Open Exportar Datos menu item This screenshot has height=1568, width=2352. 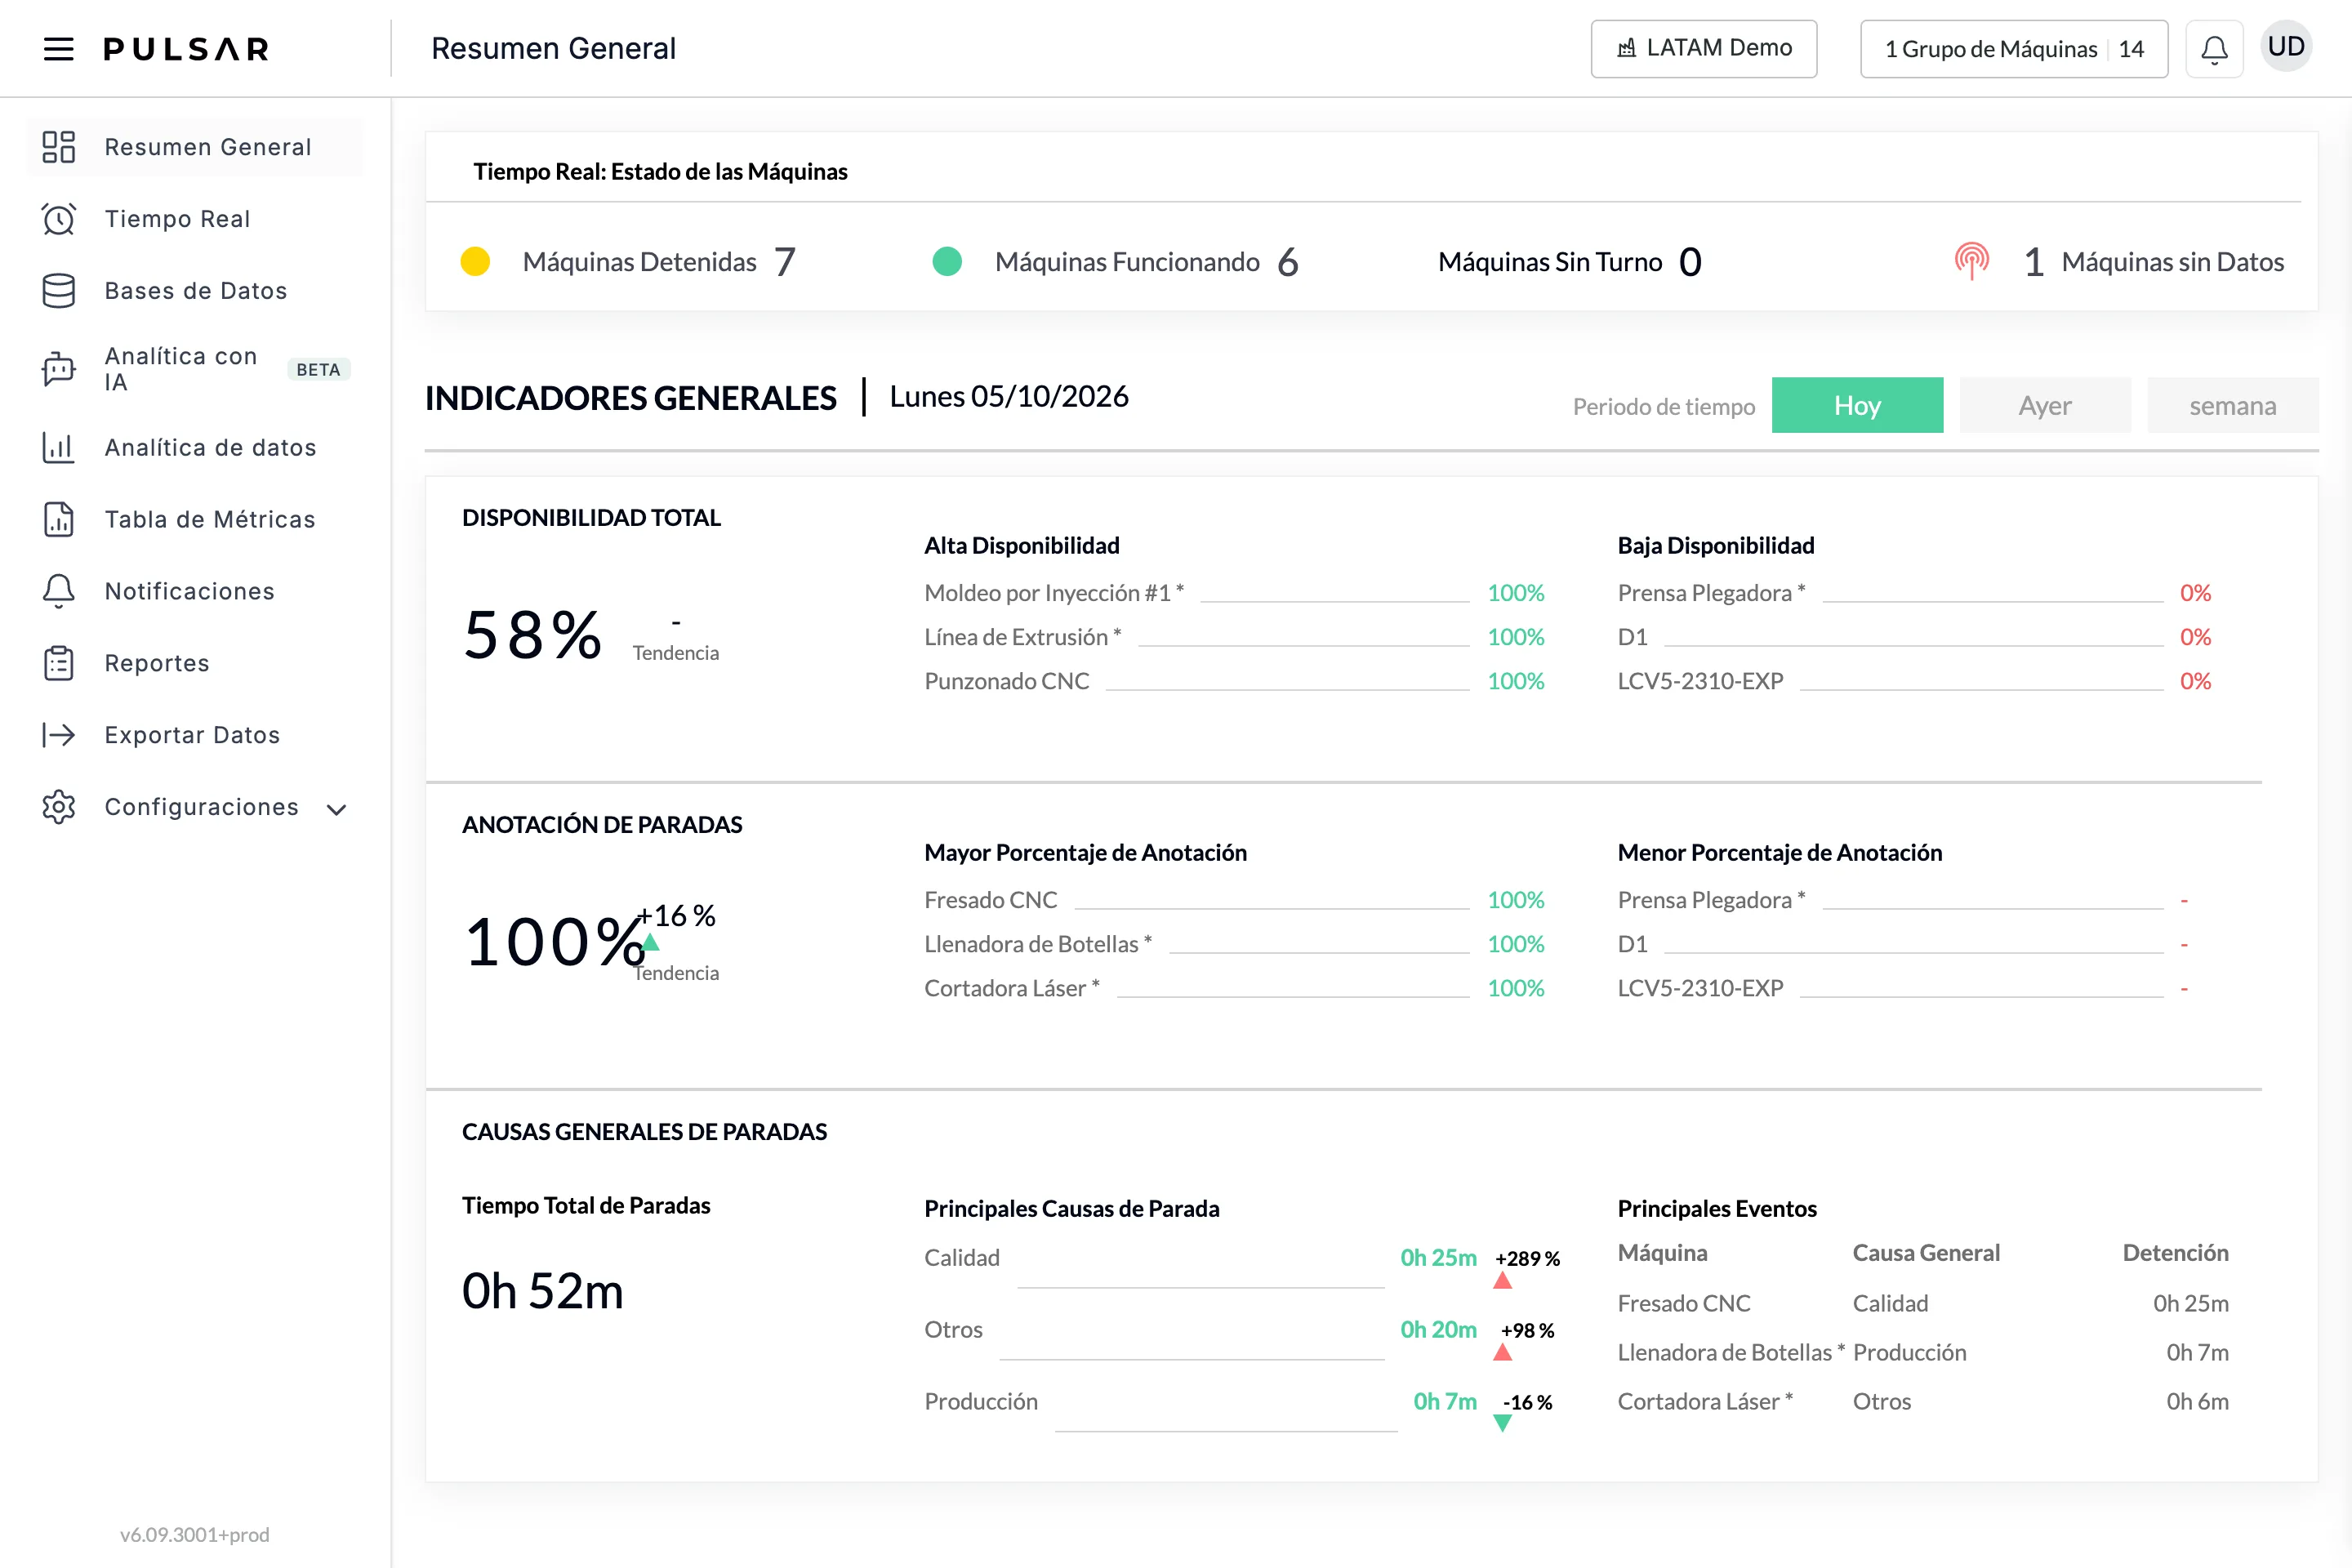click(196, 735)
